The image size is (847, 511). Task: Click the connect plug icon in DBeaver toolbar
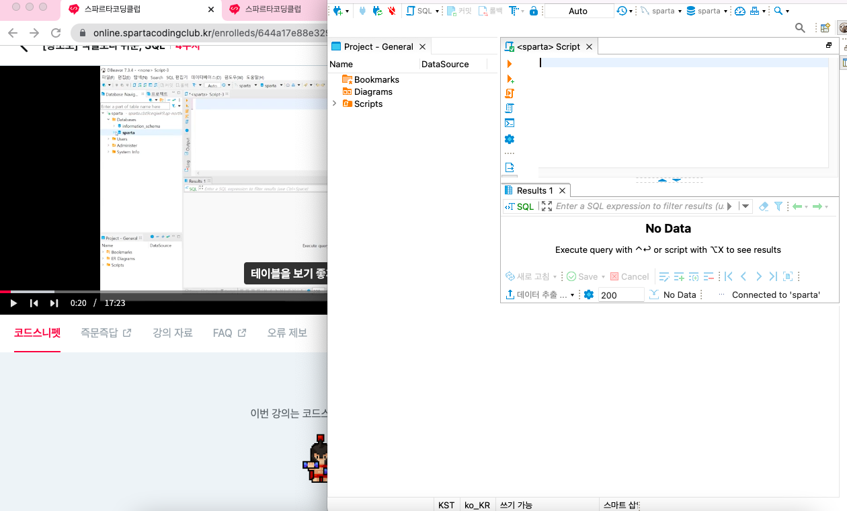click(x=363, y=11)
